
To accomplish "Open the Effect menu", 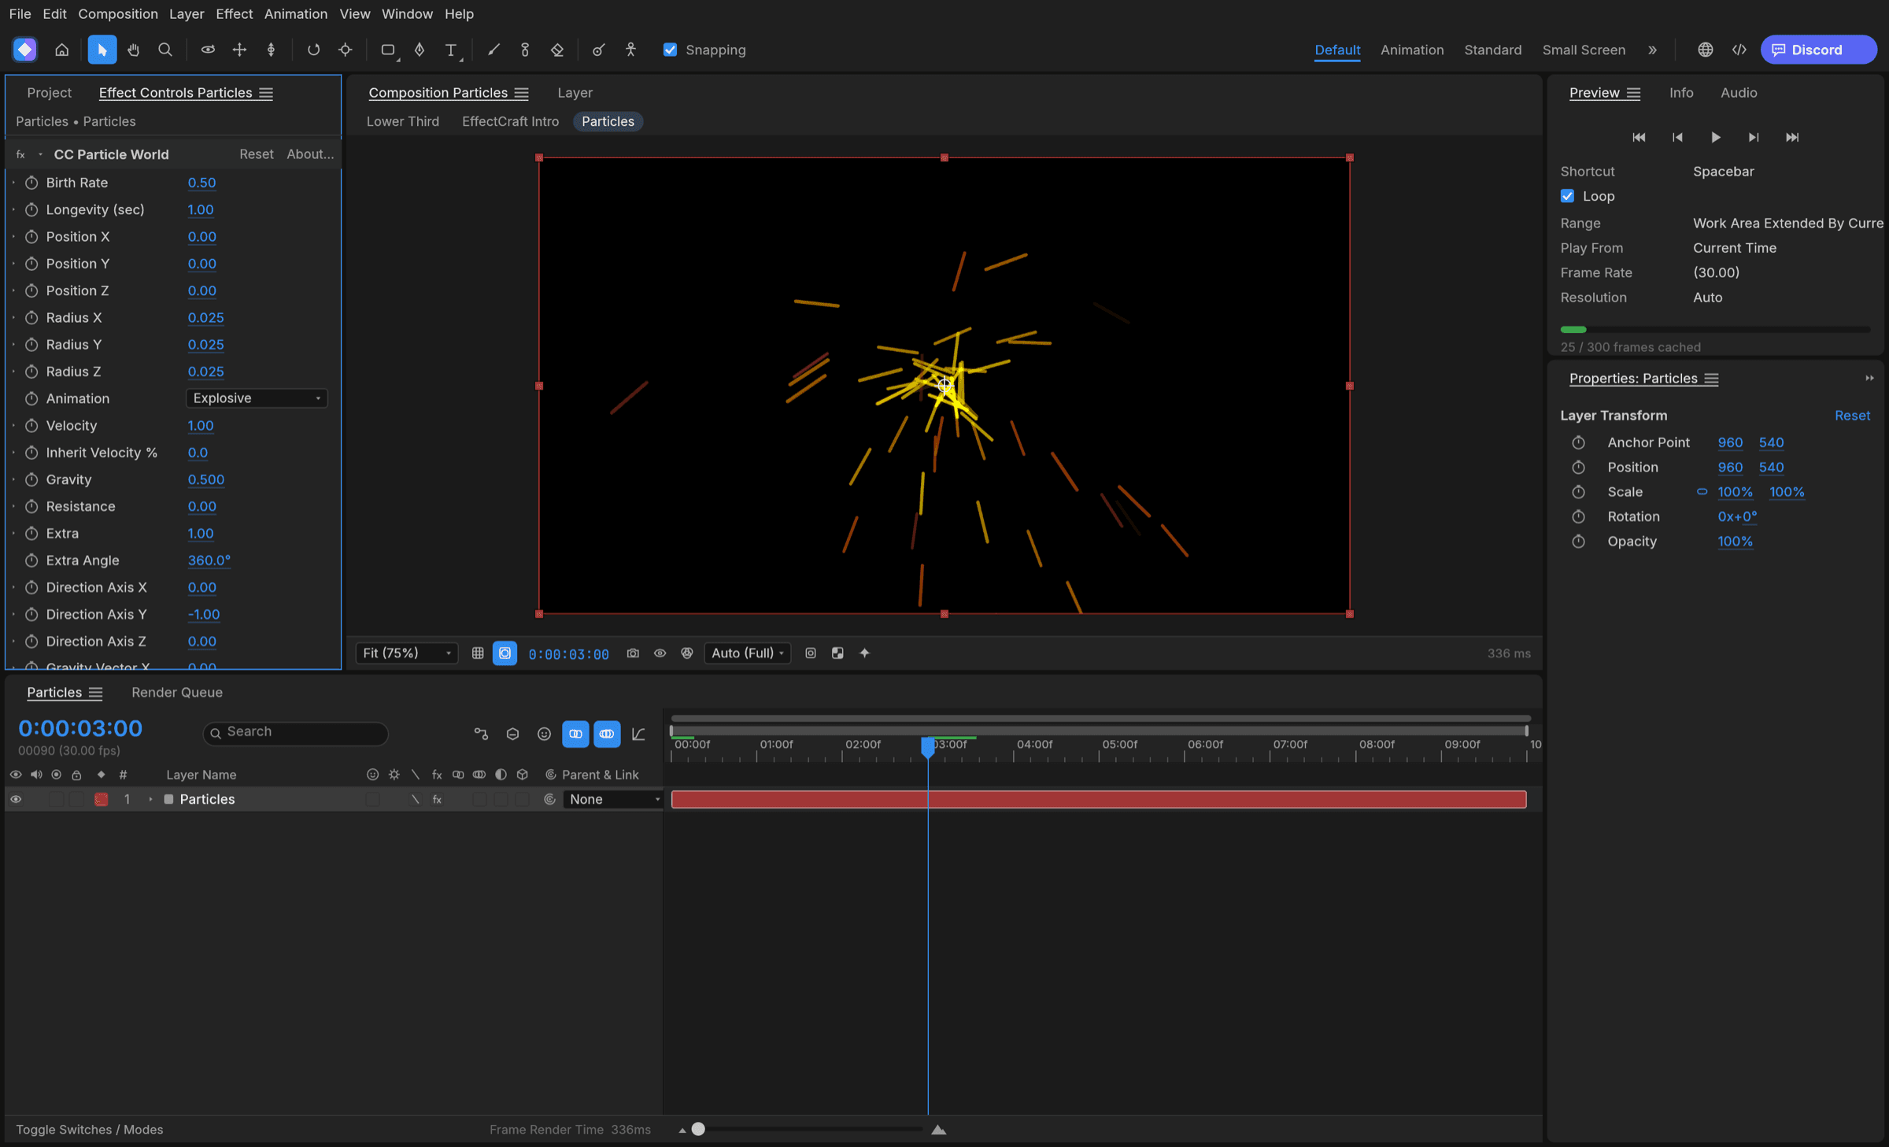I will tap(234, 13).
